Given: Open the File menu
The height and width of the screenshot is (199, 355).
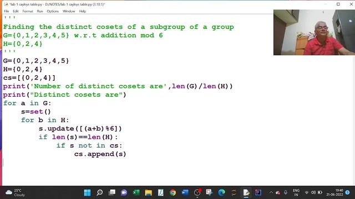Looking at the screenshot, I should (6, 11).
